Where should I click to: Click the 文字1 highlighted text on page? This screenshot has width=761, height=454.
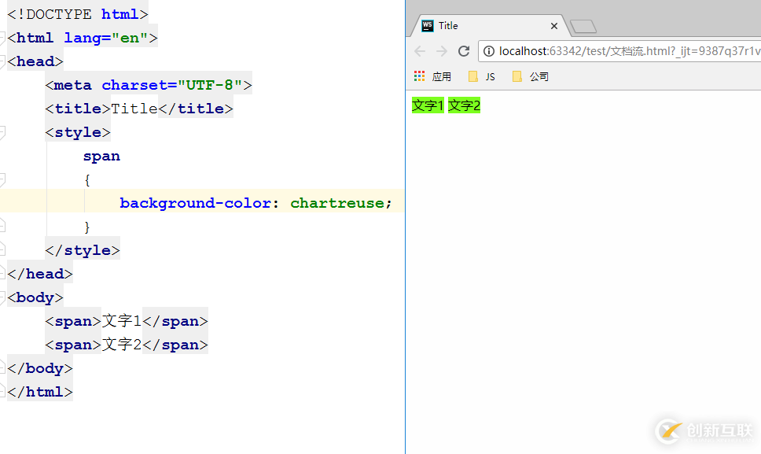tap(428, 105)
